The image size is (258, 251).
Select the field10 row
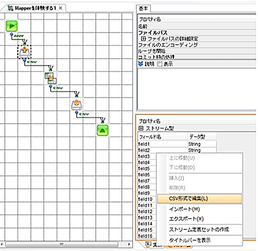(x=147, y=199)
